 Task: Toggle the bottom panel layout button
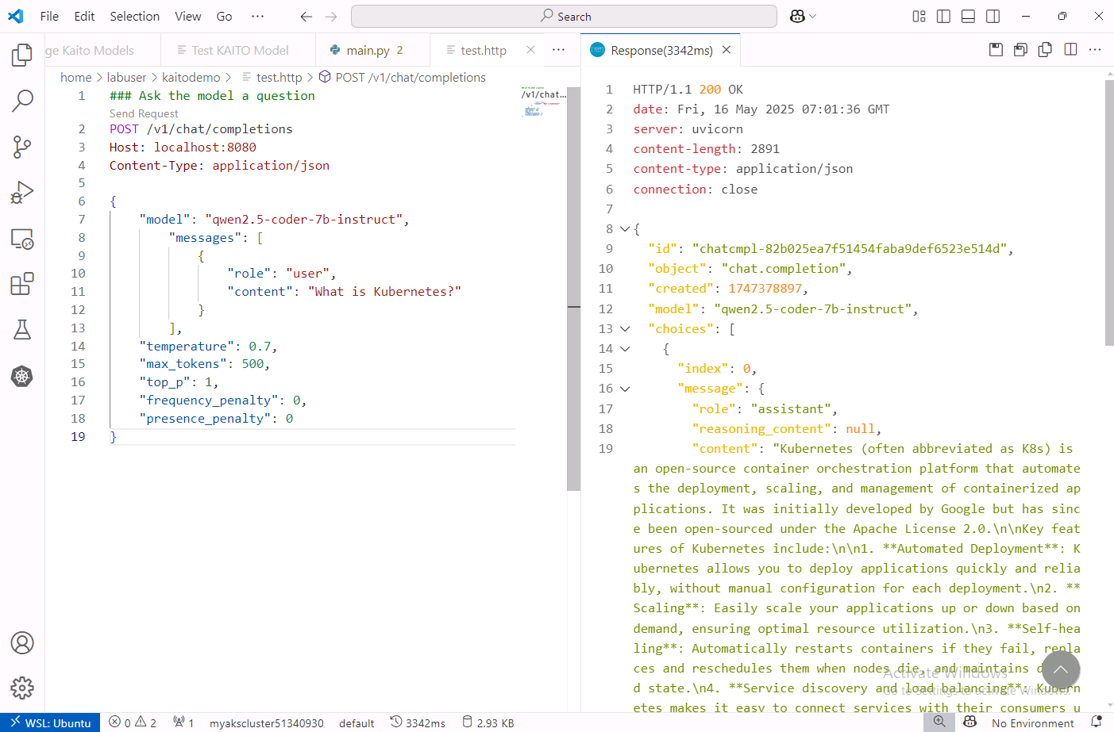968,17
